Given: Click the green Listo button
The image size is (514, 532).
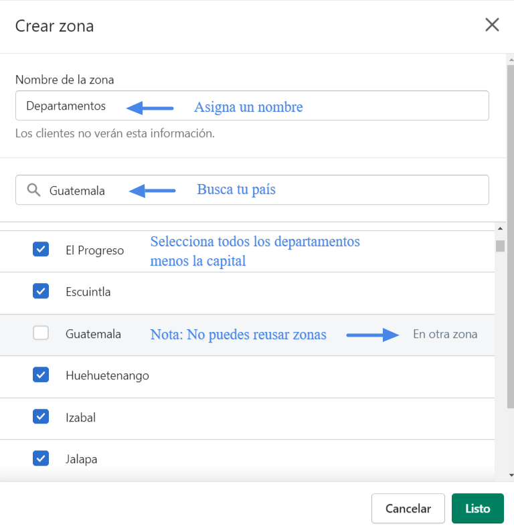Looking at the screenshot, I should (x=478, y=509).
